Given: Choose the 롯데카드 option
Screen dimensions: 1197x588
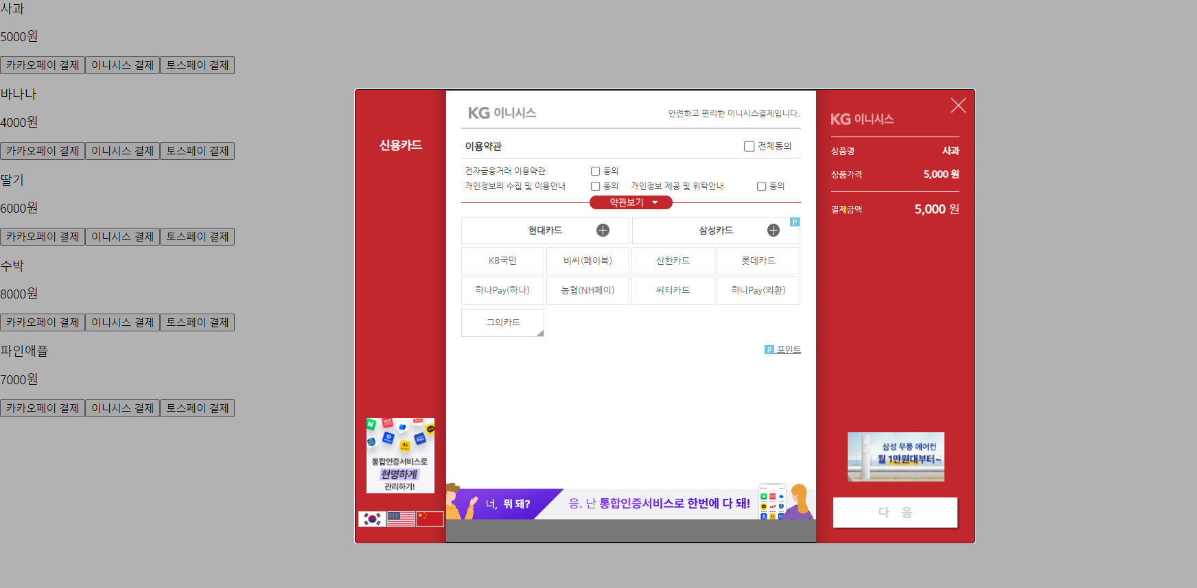Looking at the screenshot, I should coord(758,261).
